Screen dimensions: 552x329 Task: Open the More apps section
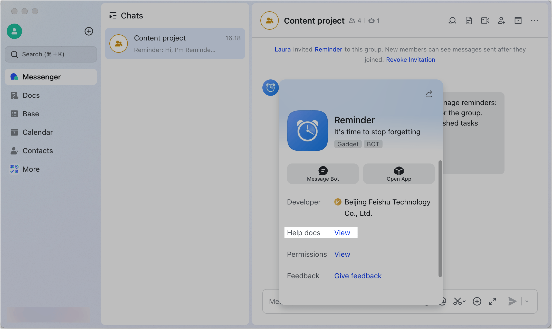tap(31, 169)
